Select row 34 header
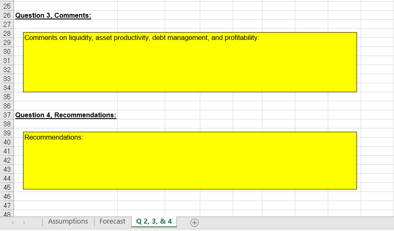The height and width of the screenshot is (231, 394). pyautogui.click(x=7, y=88)
